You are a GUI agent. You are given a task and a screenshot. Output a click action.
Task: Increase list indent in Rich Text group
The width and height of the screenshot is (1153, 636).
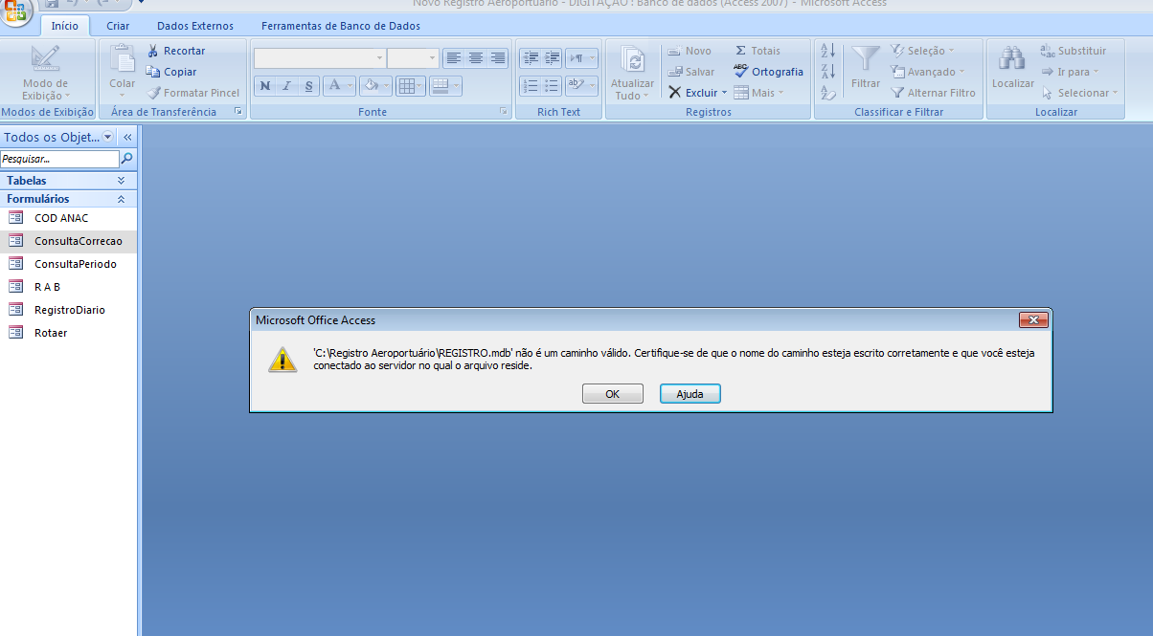552,58
